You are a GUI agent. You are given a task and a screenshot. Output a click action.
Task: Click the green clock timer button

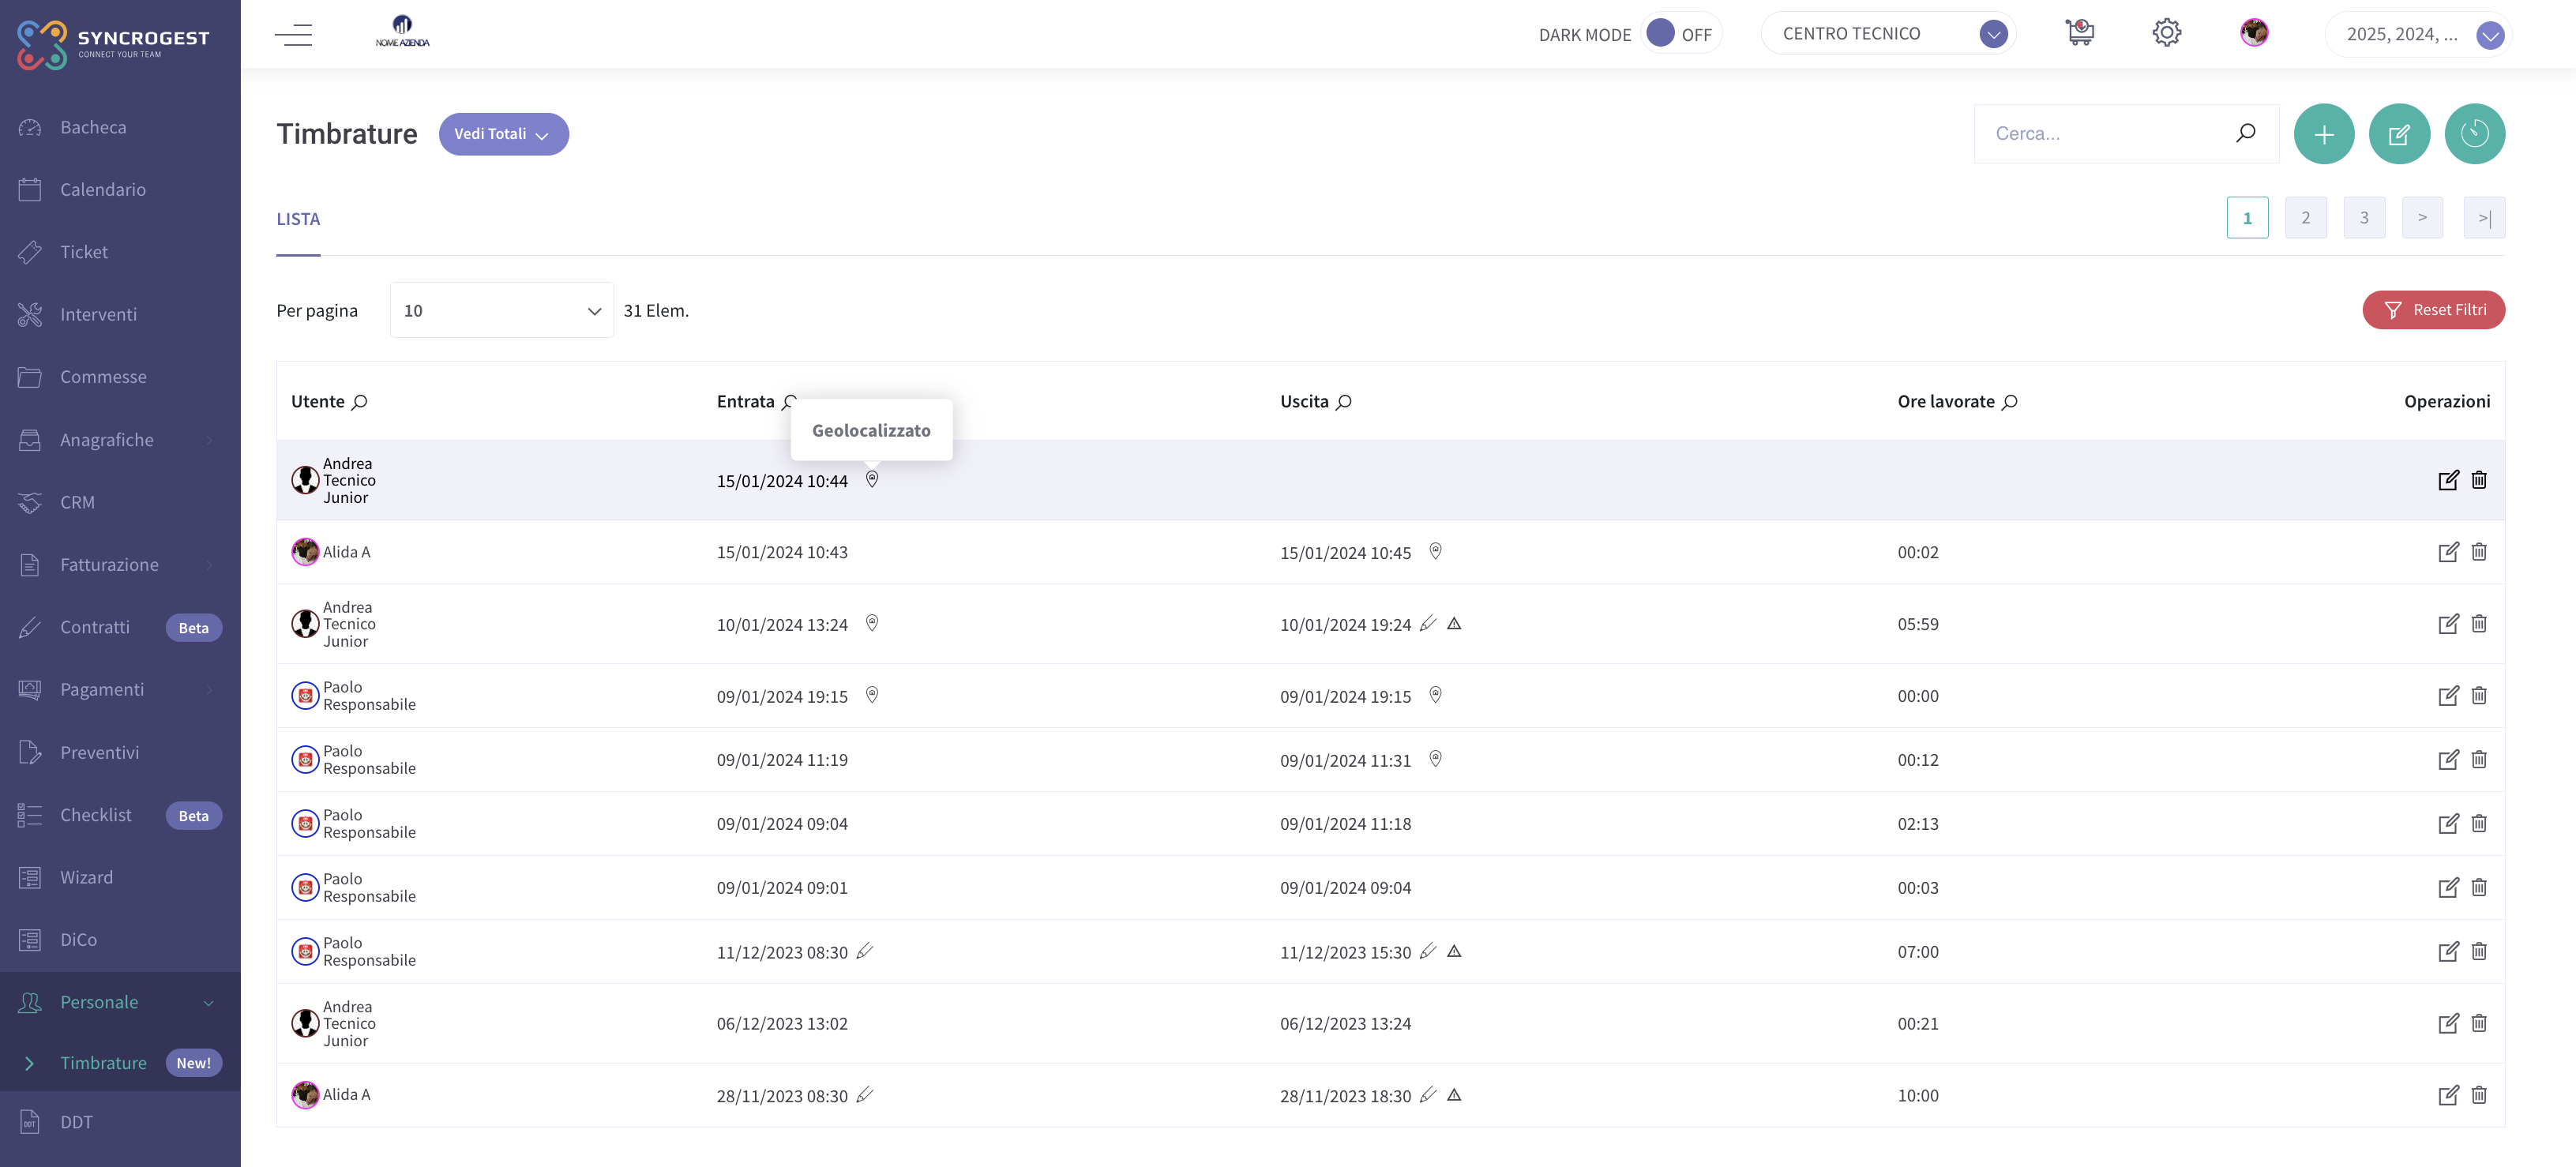(2475, 134)
